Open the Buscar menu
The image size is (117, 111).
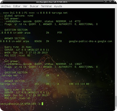click(34, 6)
